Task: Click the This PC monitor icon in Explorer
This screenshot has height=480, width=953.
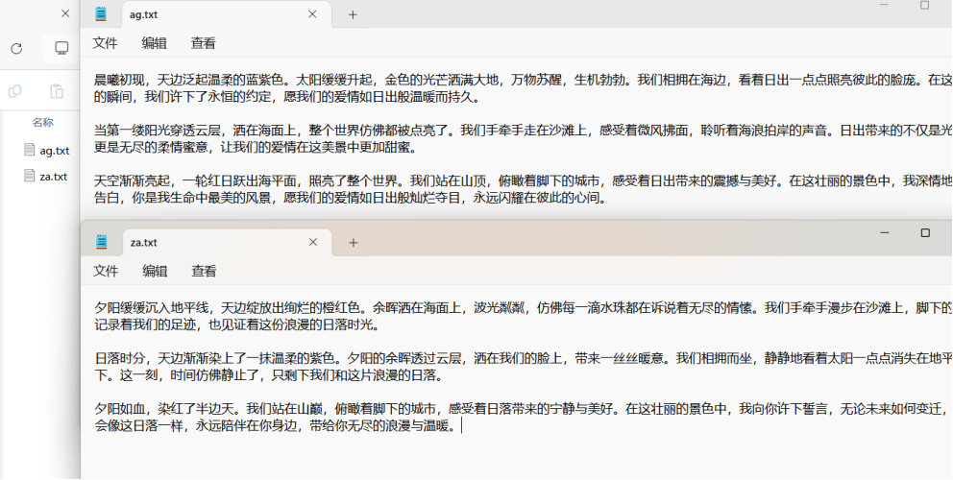Action: 61,49
